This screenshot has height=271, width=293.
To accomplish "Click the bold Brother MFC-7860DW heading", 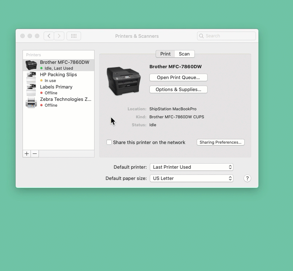I will click(176, 67).
